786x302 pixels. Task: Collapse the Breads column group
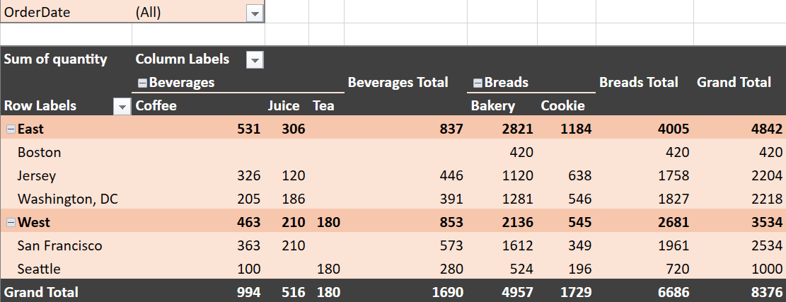[478, 83]
